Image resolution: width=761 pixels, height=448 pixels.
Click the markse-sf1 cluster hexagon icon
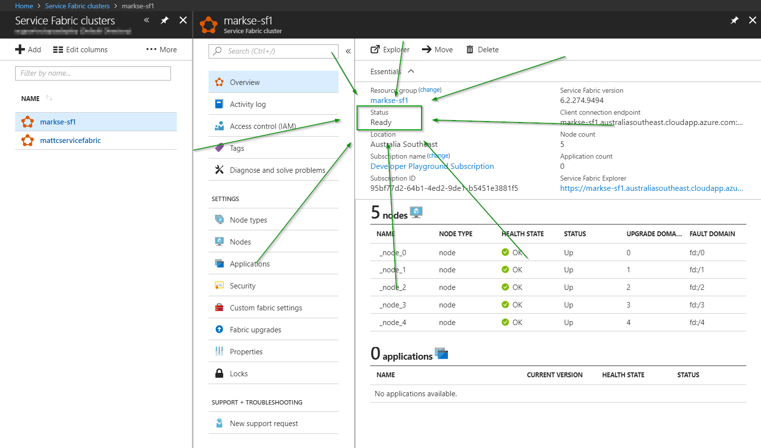click(27, 122)
